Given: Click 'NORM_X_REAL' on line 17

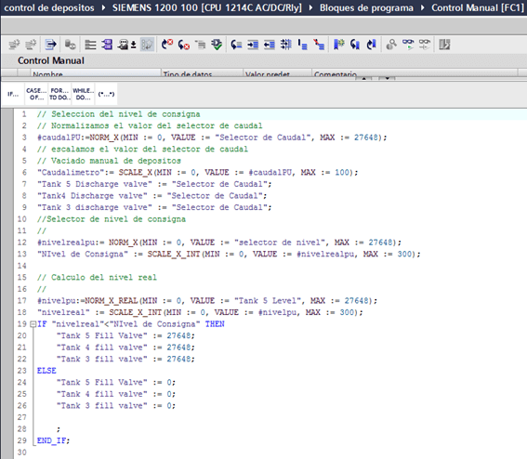Looking at the screenshot, I should 111,301.
